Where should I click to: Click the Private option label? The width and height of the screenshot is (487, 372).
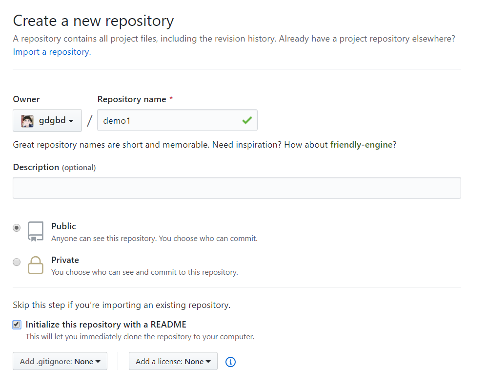pos(65,260)
